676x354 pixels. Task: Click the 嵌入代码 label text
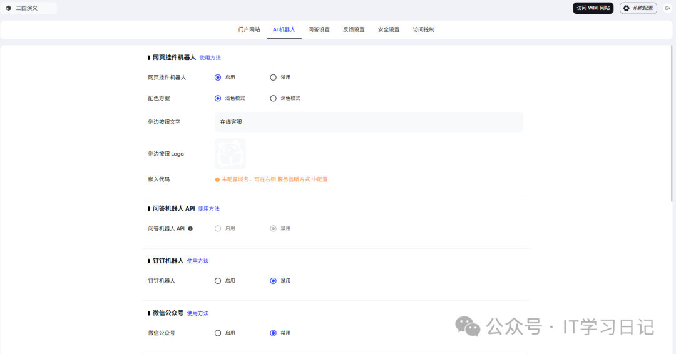click(159, 180)
